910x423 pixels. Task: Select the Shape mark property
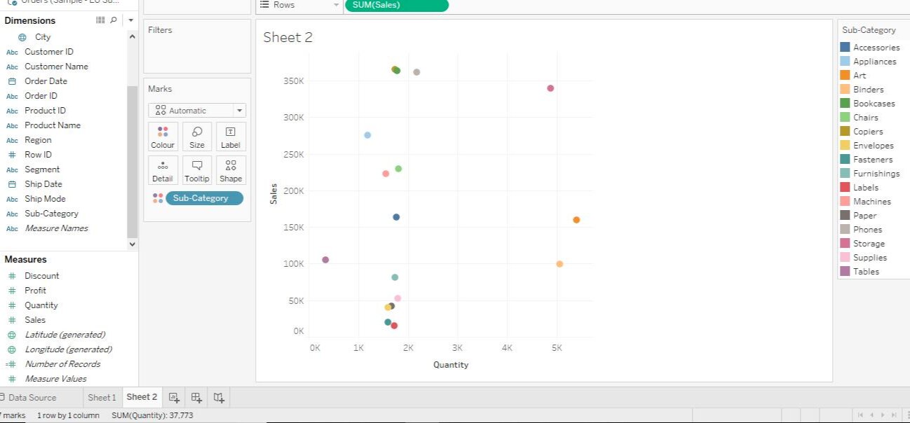coord(231,169)
